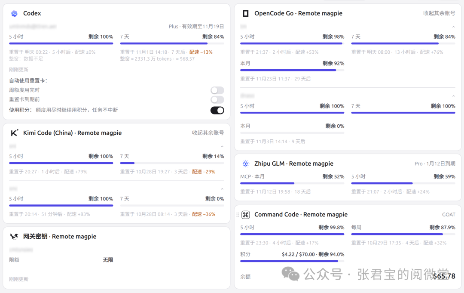The width and height of the screenshot is (464, 293).
Task: Click the 配速 −36% text in Kimi Code
Action: [204, 214]
